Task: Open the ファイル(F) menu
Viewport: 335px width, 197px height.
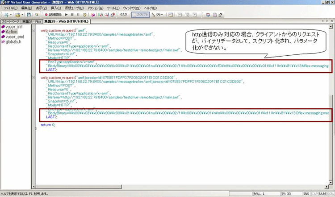Action: click(10, 8)
